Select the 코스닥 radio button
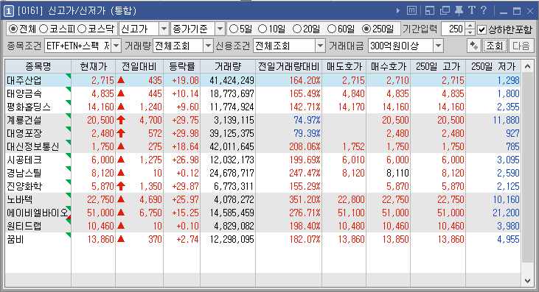The height and width of the screenshot is (292, 539). pyautogui.click(x=82, y=29)
